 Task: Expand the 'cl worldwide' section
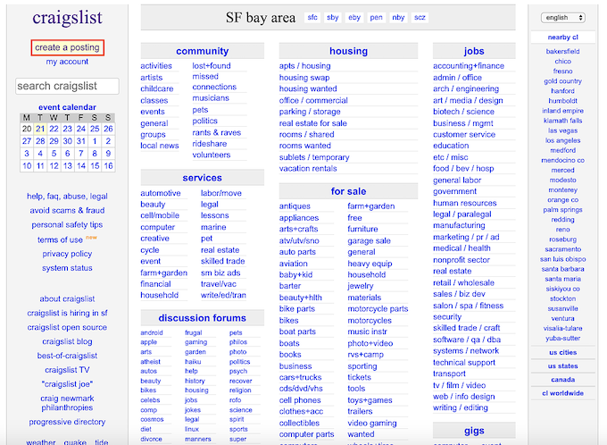(x=562, y=392)
